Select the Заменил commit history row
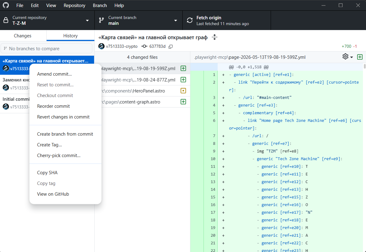 point(15,85)
